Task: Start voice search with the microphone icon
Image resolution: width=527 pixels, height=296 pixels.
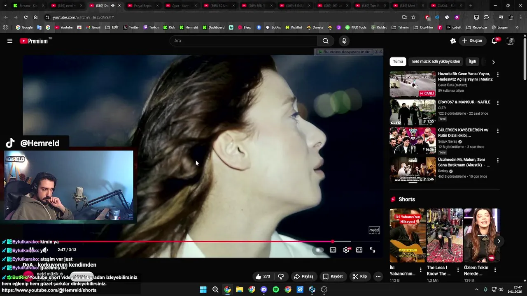Action: 344,41
